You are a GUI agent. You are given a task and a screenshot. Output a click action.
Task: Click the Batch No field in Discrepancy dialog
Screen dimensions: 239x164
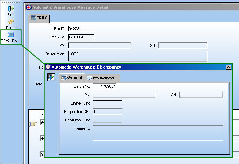[105, 86]
